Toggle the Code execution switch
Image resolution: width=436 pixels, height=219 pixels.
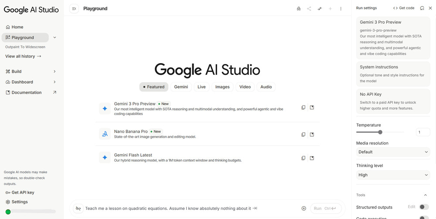click(x=424, y=218)
